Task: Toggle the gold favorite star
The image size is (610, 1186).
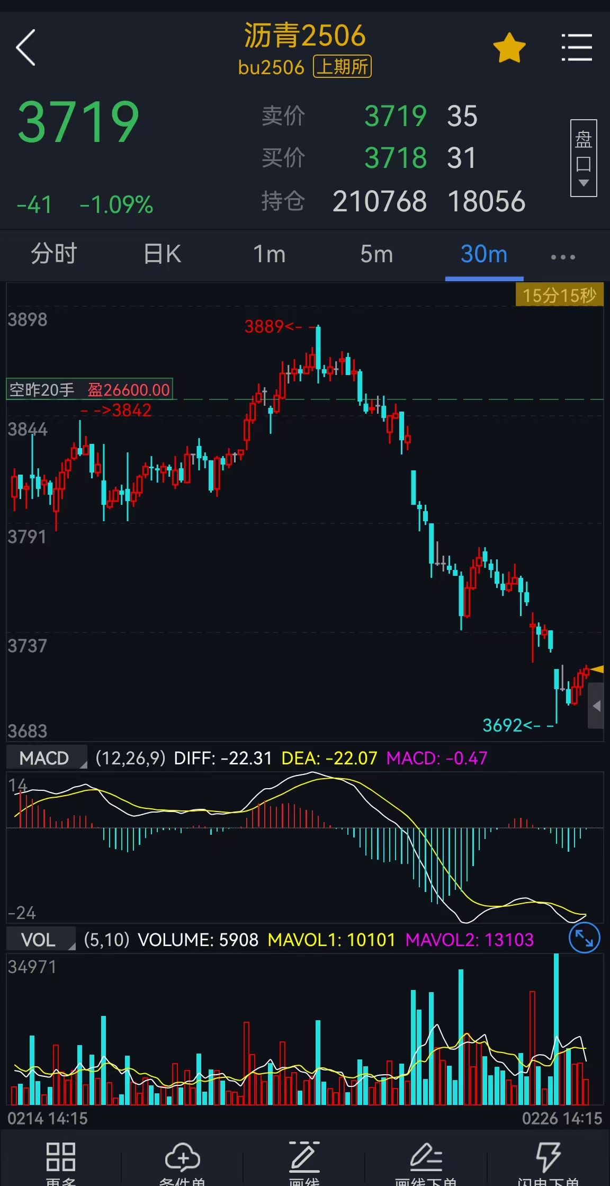Action: tap(509, 48)
